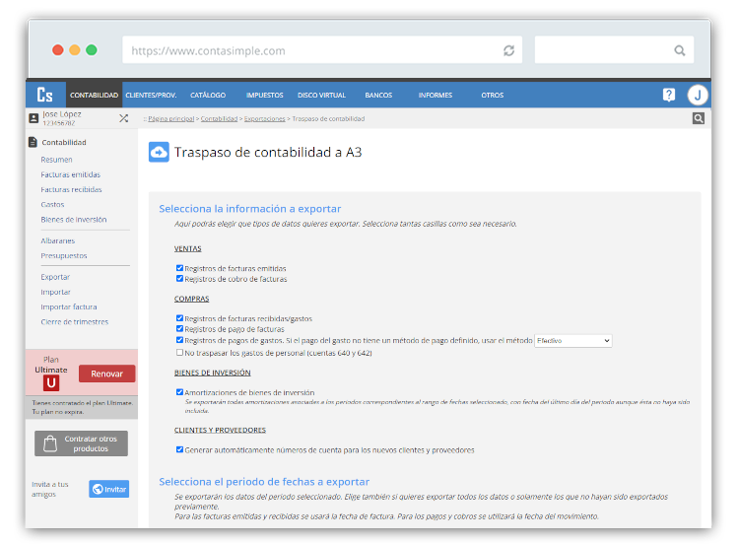Click the Renovar button
This screenshot has height=544, width=739.
107,374
